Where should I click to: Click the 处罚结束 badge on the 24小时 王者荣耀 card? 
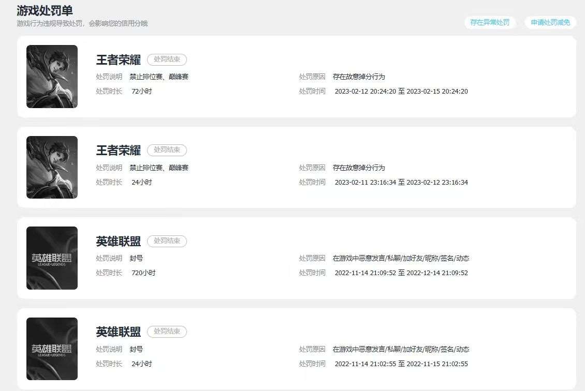(x=167, y=150)
